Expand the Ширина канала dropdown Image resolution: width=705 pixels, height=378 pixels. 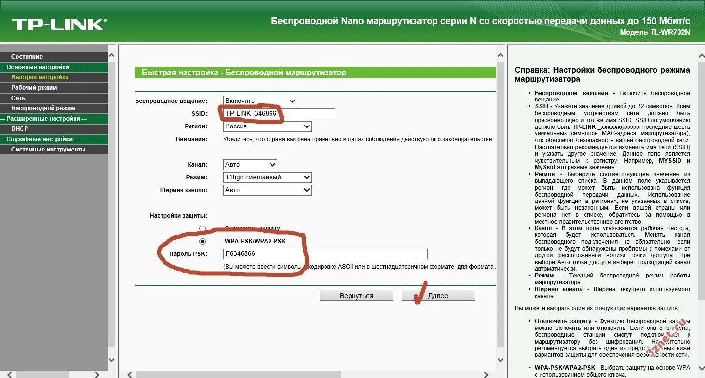[x=268, y=190]
